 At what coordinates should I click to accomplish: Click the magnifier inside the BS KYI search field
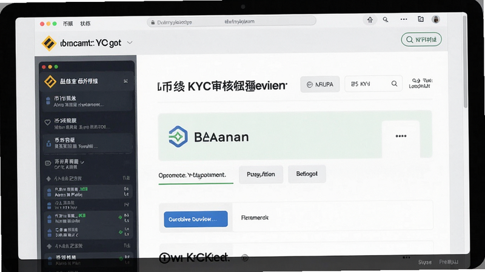pyautogui.click(x=394, y=83)
